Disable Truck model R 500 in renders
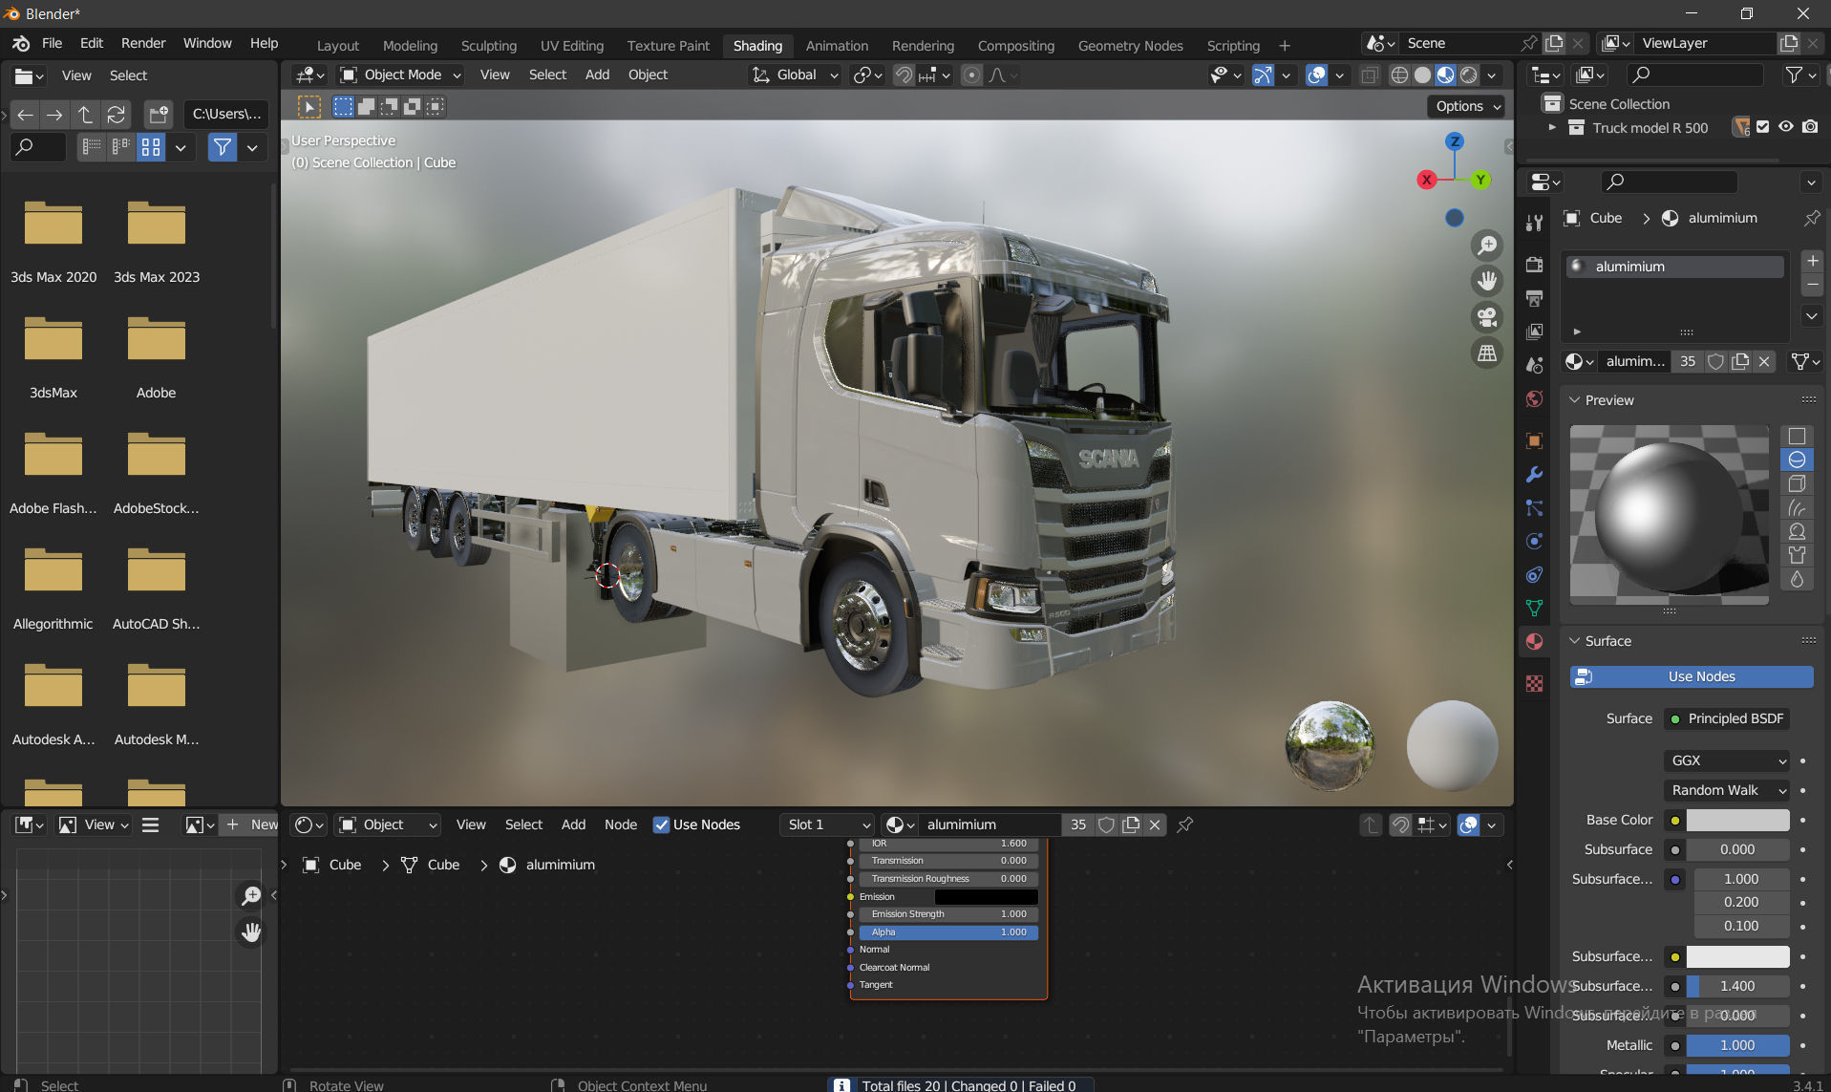Screen dimensions: 1831x1092 (x=1810, y=127)
